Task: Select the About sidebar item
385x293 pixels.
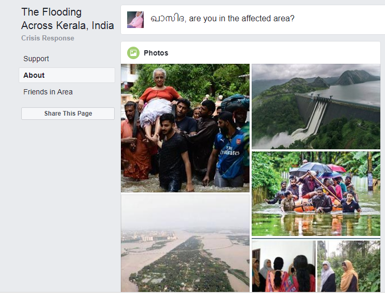Action: [34, 75]
